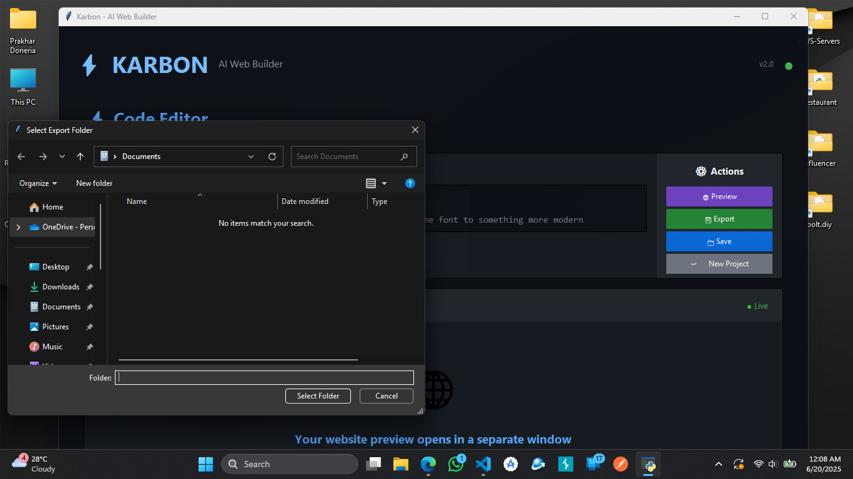Go back in the Select Export Folder dialog
This screenshot has height=479, width=853.
[x=21, y=157]
